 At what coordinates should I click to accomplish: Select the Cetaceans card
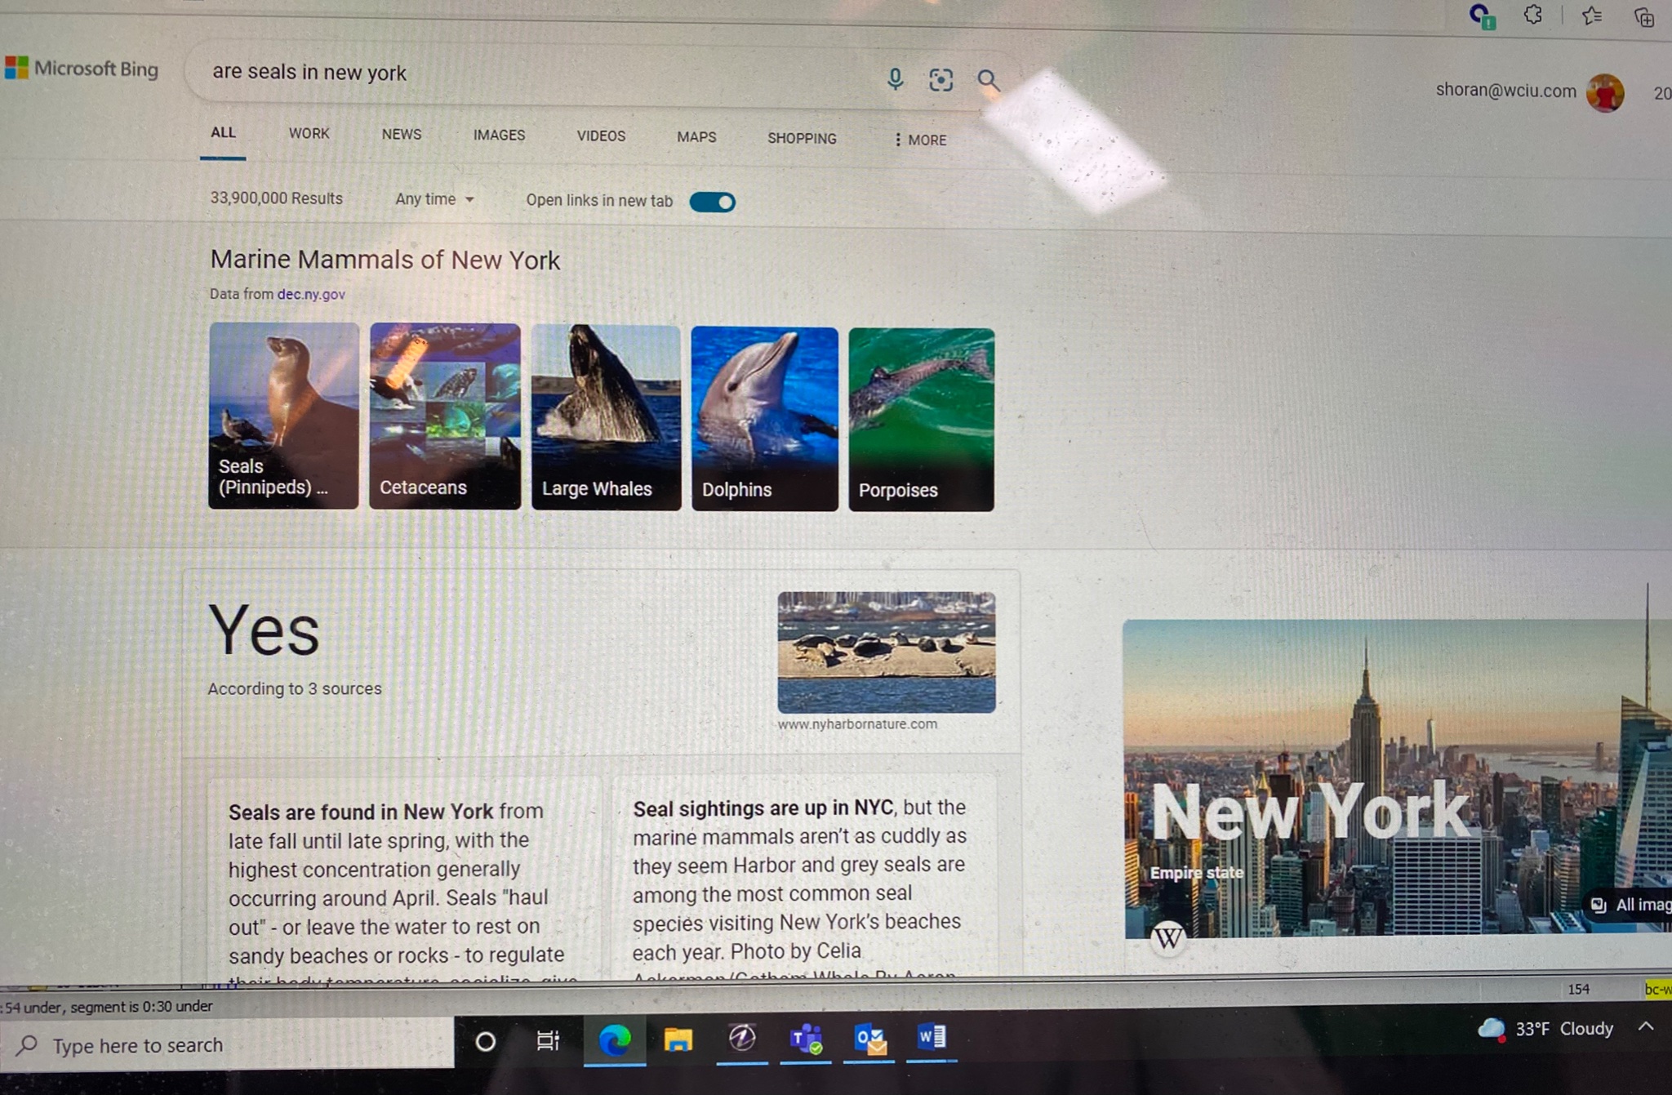445,416
